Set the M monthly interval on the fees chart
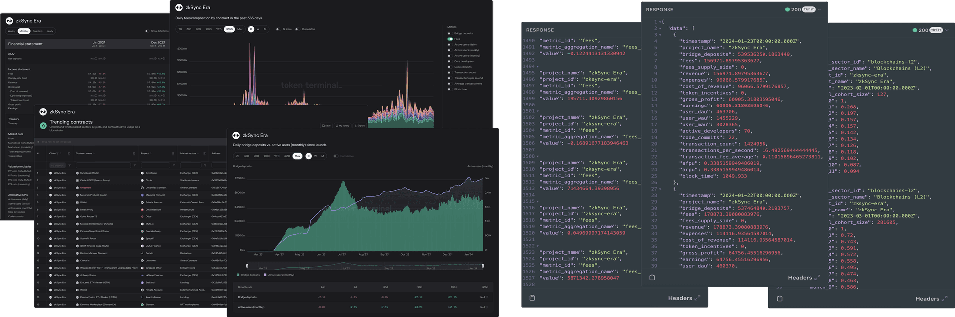 [265, 29]
